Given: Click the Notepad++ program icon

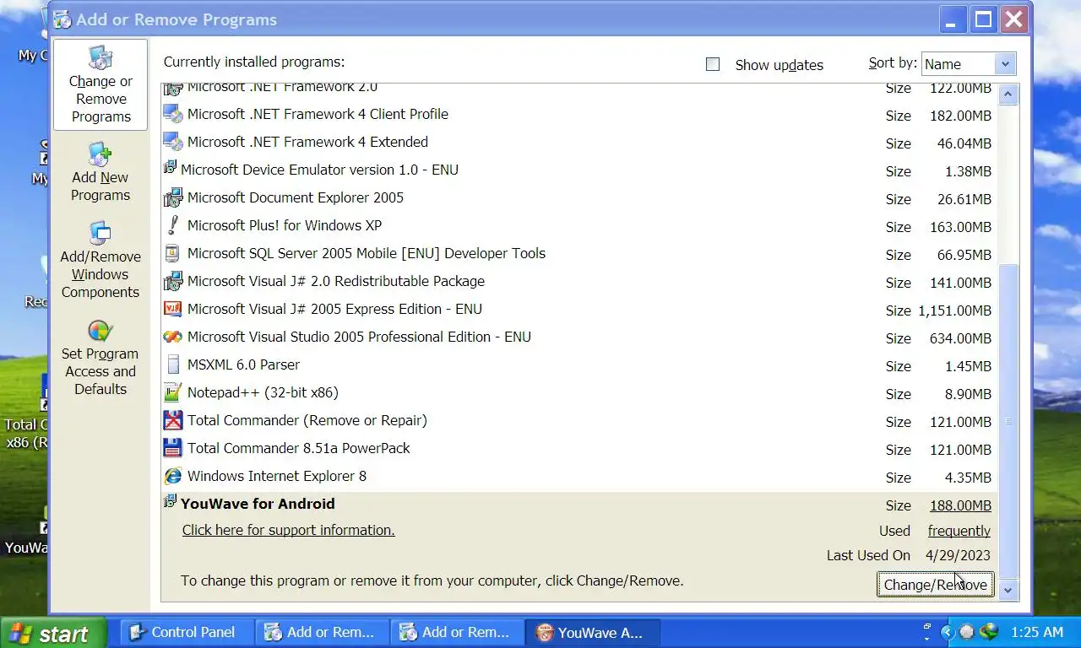Looking at the screenshot, I should point(172,392).
